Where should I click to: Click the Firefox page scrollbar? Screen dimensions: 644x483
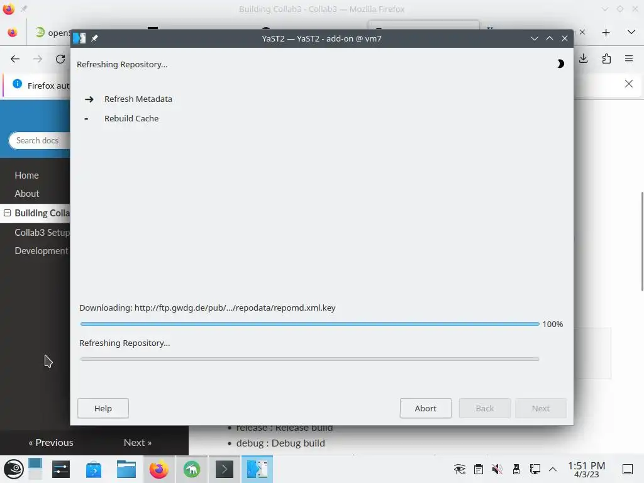coord(641,241)
